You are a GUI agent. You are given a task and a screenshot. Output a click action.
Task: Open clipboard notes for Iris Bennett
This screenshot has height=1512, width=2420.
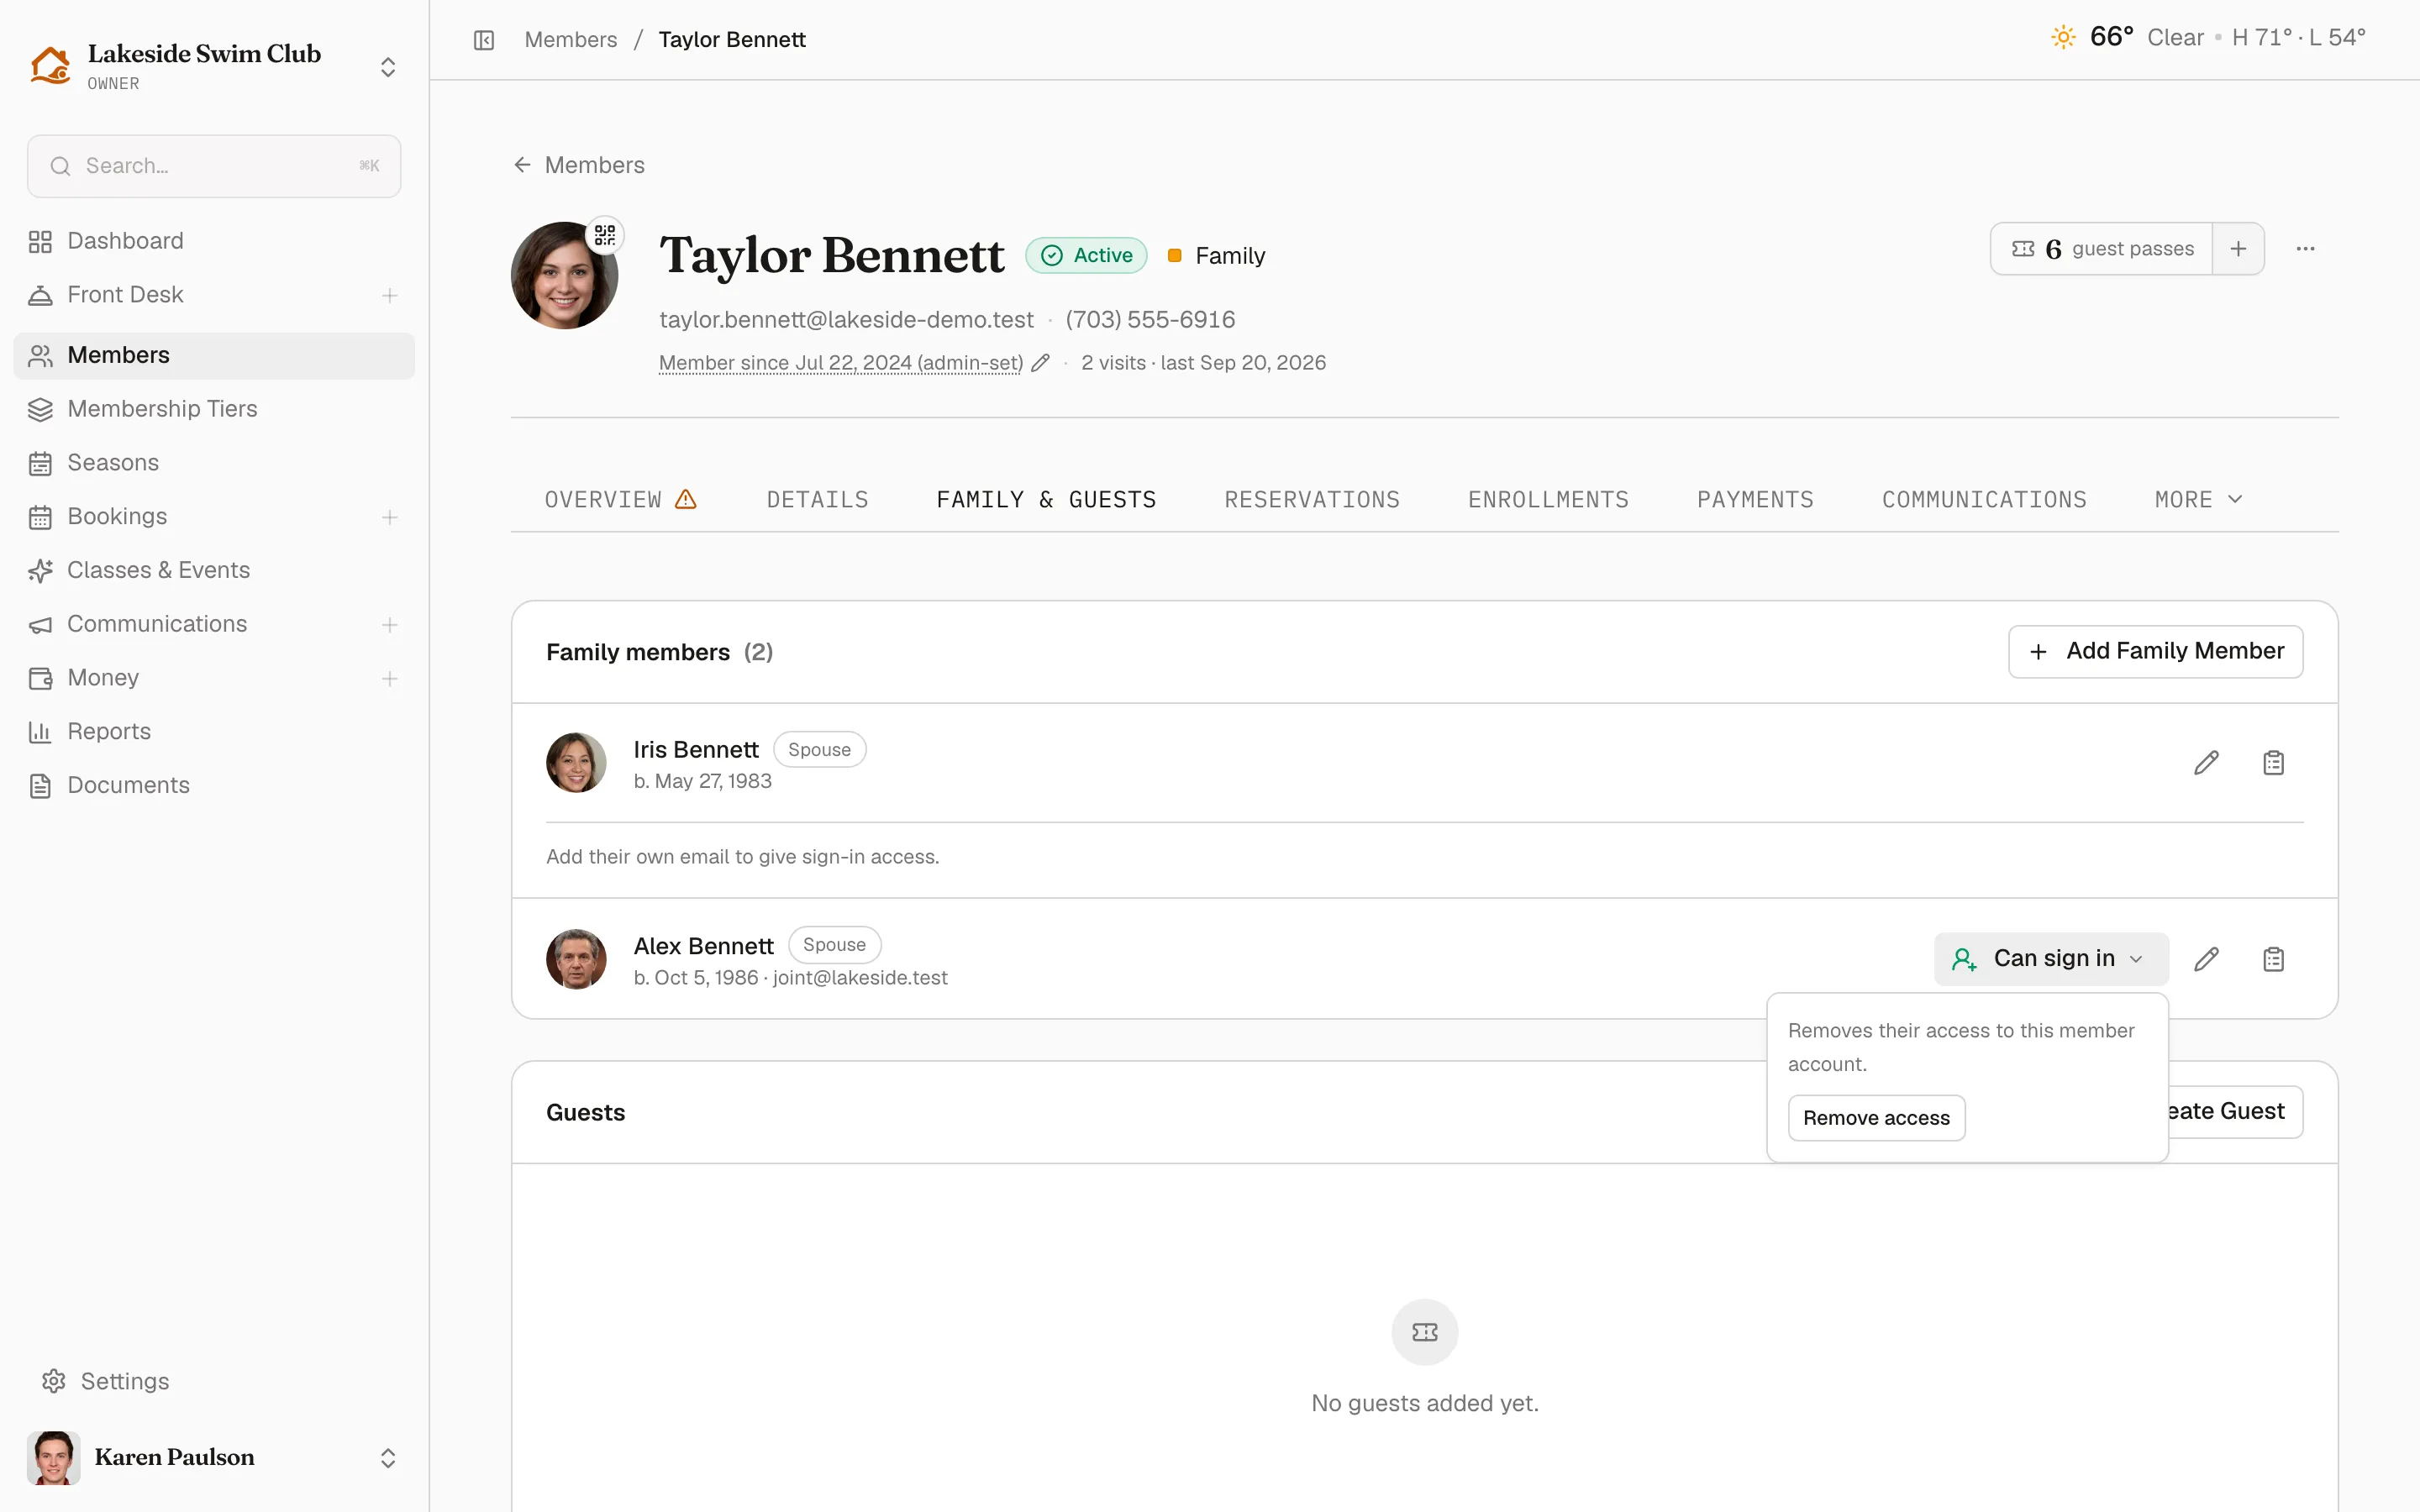click(x=2273, y=763)
